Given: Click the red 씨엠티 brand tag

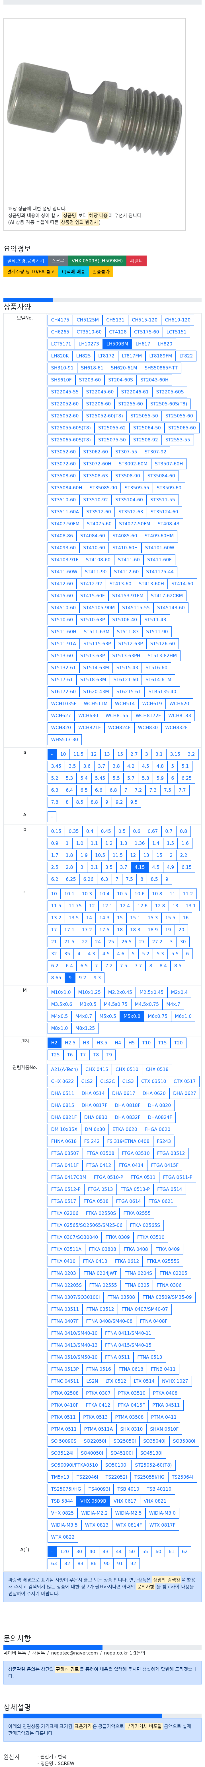Looking at the screenshot, I should pos(137,261).
